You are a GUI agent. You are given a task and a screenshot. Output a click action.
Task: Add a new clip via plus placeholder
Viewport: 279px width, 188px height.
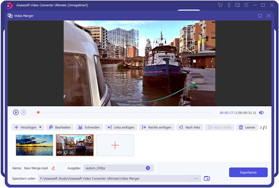[115, 145]
